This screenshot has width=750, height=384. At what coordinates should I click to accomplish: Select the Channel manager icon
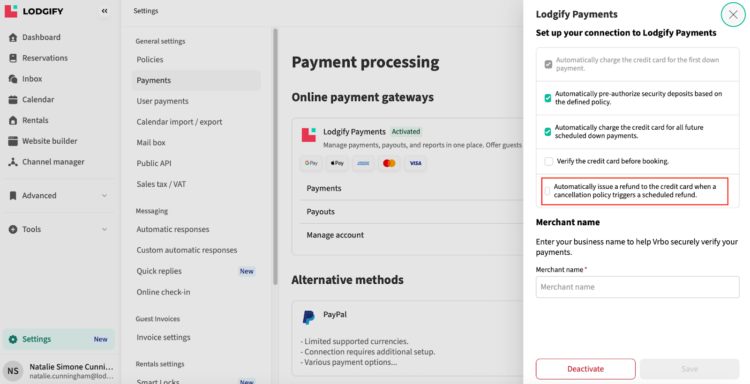pyautogui.click(x=13, y=162)
